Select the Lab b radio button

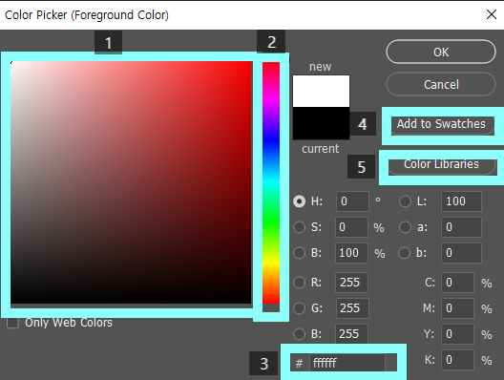(x=404, y=253)
